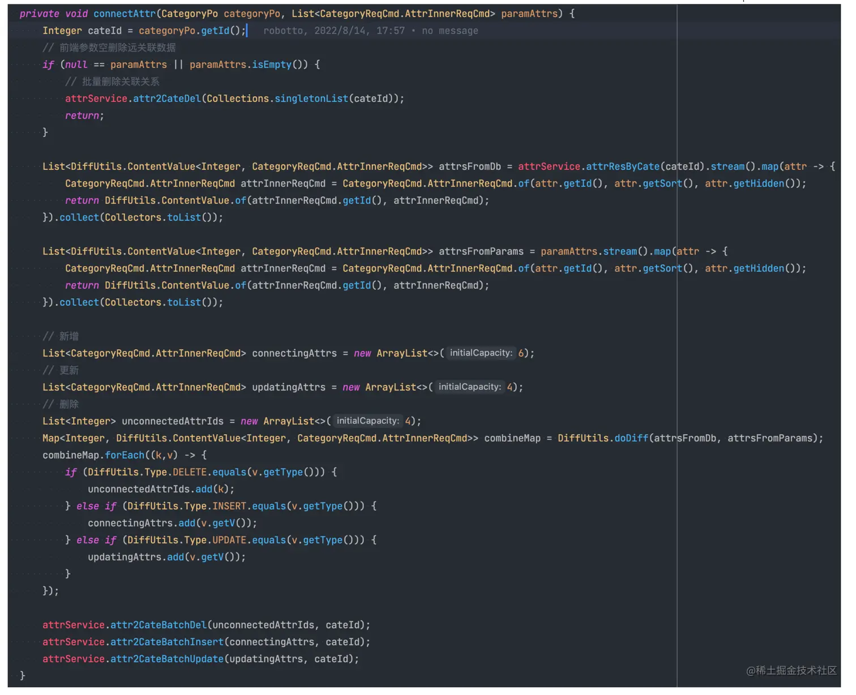
Task: Click the updatingAttrs variable declaration
Action: [289, 387]
